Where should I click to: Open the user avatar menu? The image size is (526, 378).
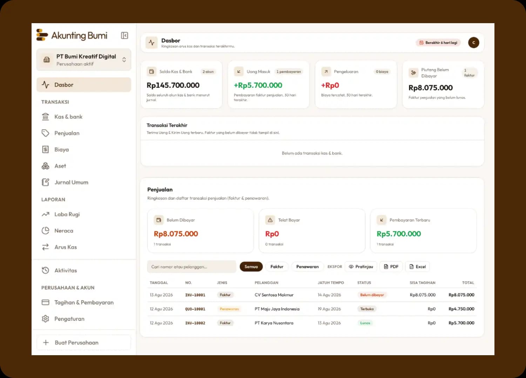(x=473, y=43)
